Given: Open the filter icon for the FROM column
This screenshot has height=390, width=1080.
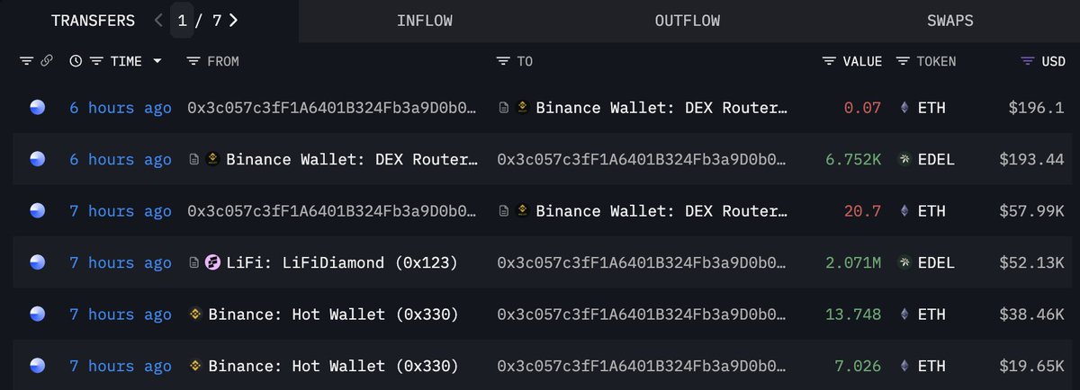Looking at the screenshot, I should [193, 61].
